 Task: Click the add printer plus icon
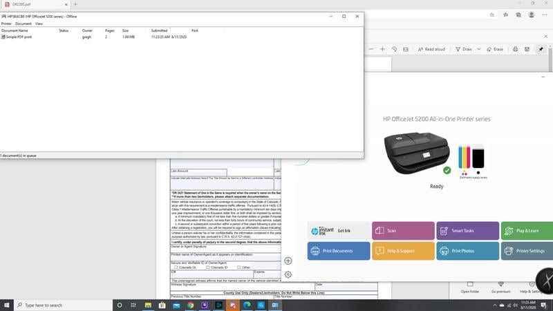click(x=288, y=261)
